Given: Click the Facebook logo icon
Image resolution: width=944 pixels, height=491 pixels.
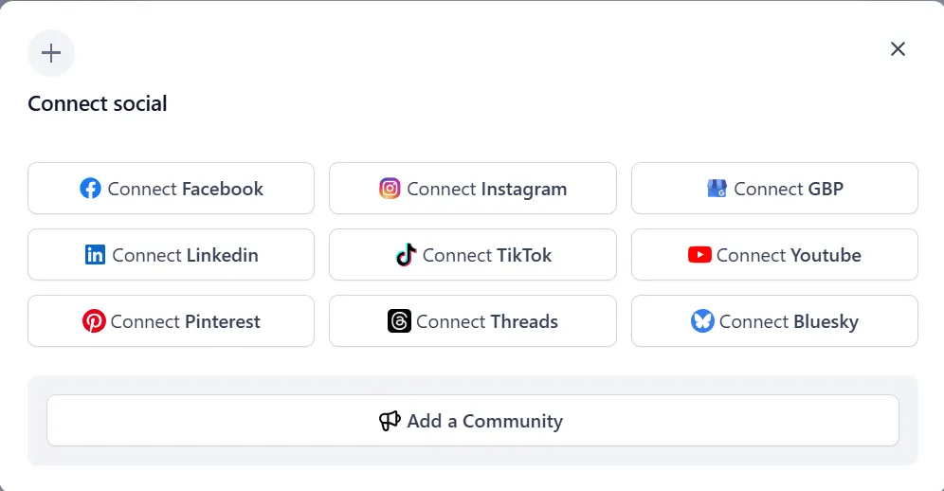Looking at the screenshot, I should (x=90, y=189).
